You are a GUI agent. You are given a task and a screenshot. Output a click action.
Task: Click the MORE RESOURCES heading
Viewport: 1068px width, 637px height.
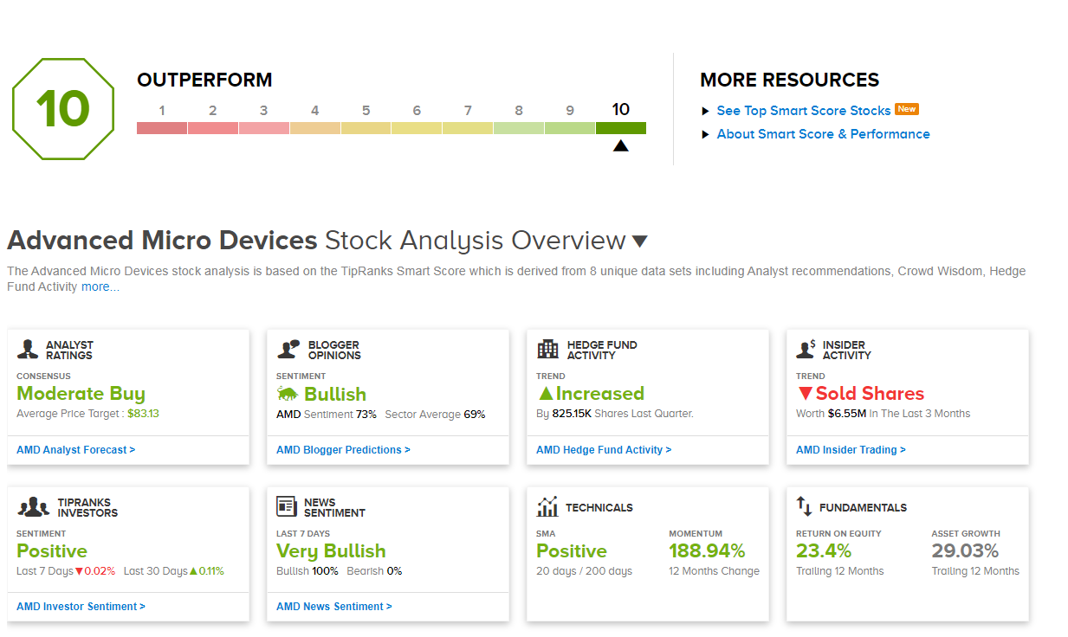tap(789, 80)
